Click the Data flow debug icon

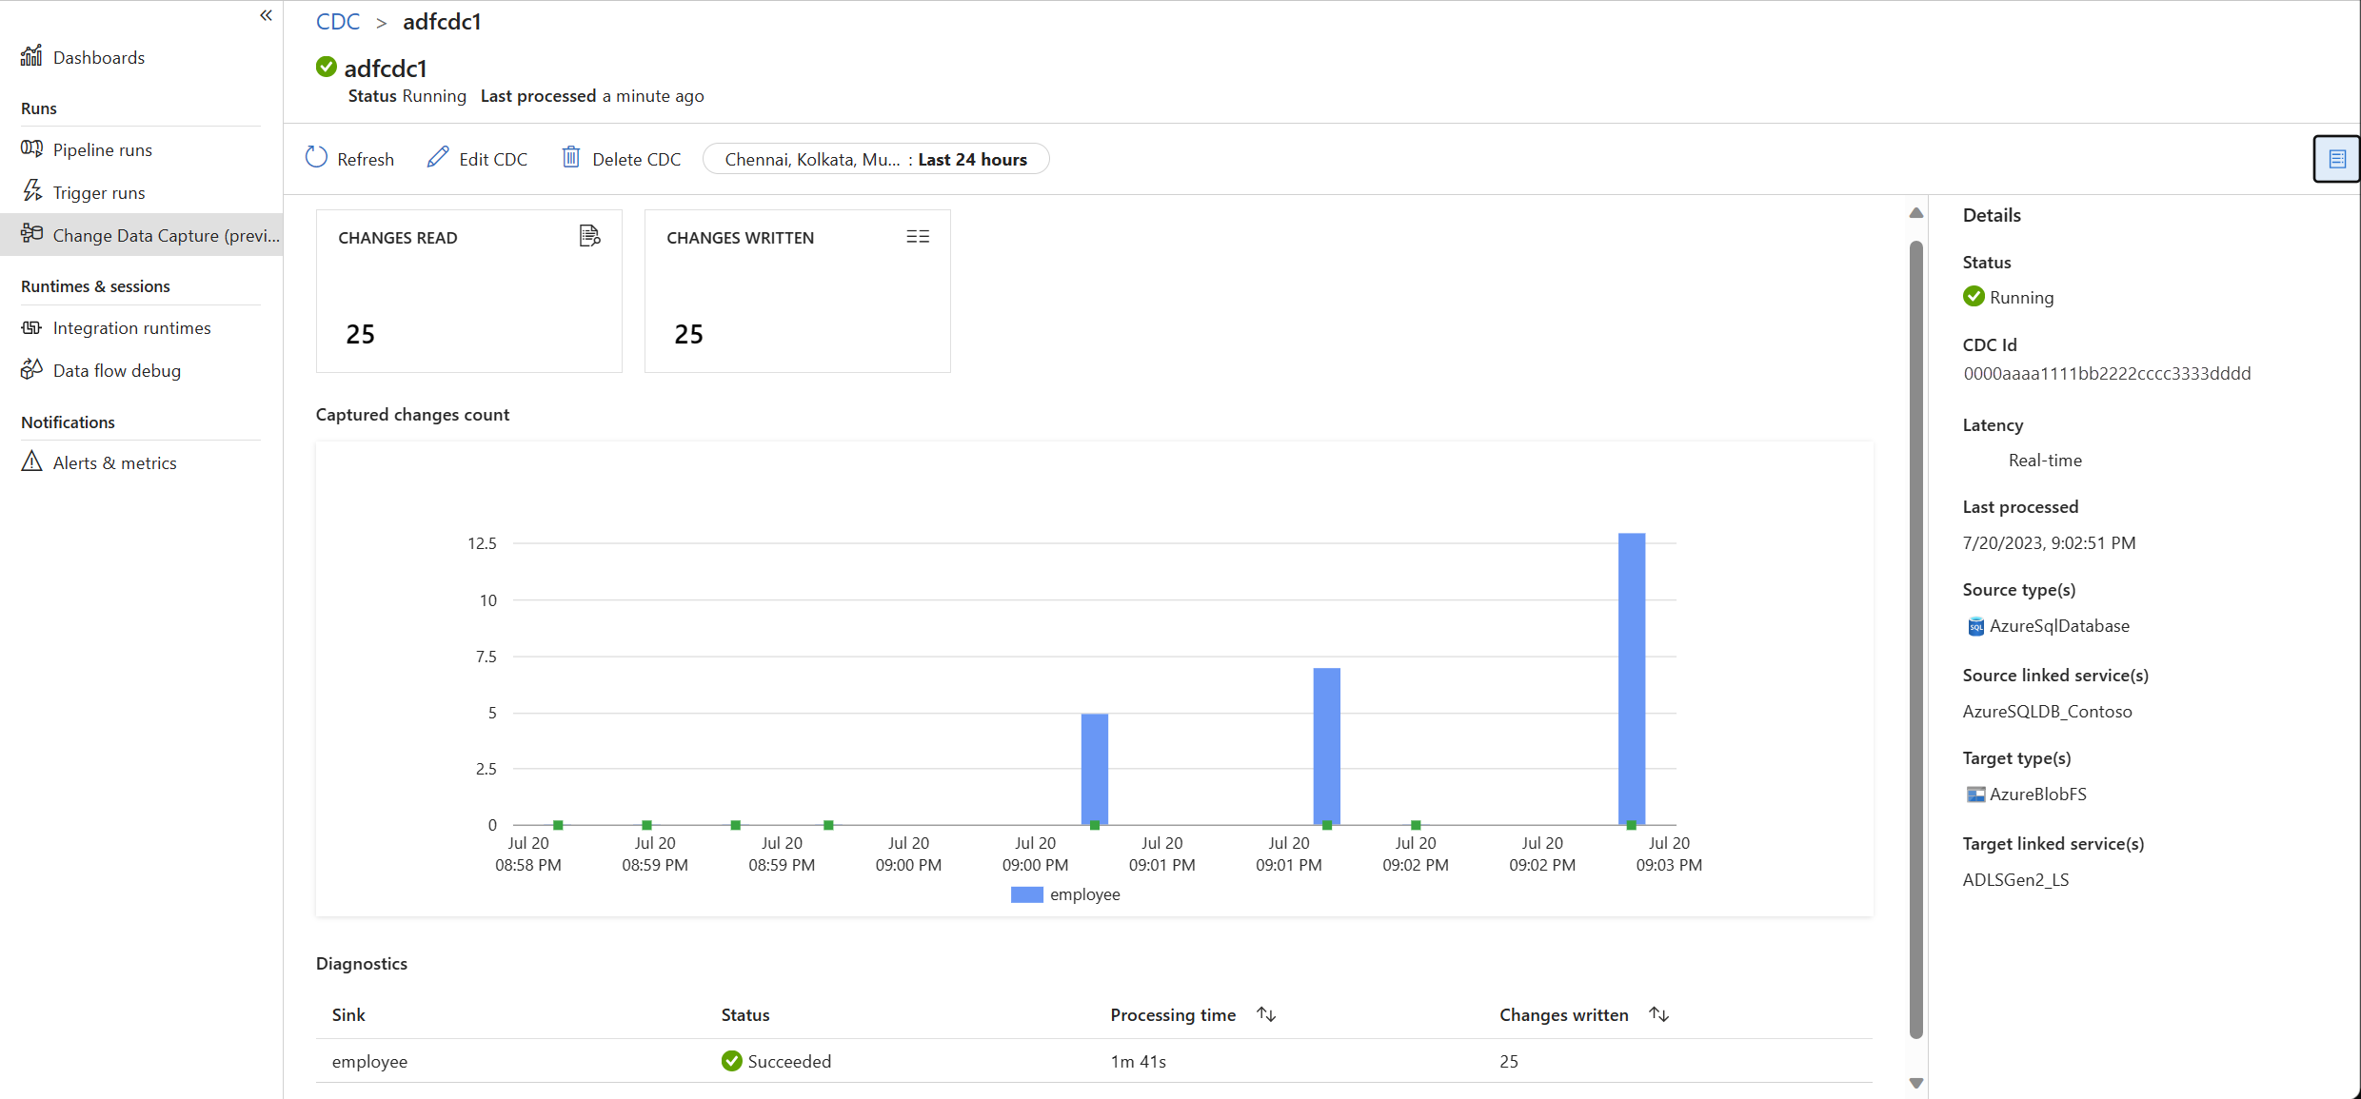coord(31,369)
